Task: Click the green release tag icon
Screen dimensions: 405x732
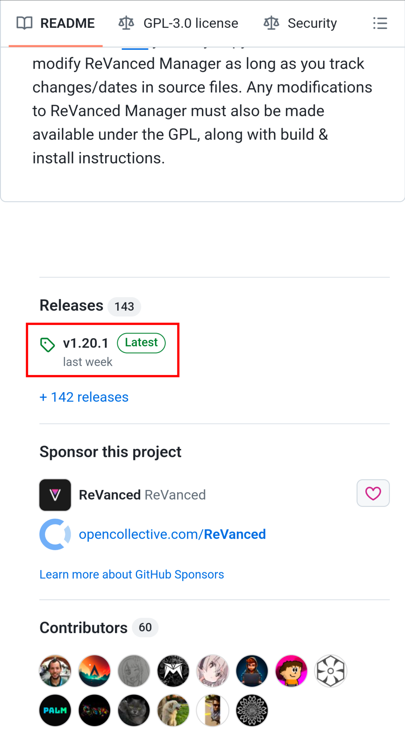Action: click(x=48, y=344)
